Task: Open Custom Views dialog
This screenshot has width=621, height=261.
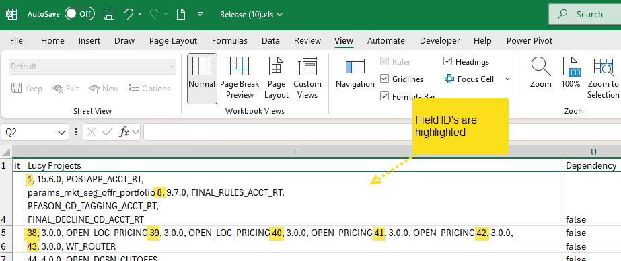Action: pos(307,78)
